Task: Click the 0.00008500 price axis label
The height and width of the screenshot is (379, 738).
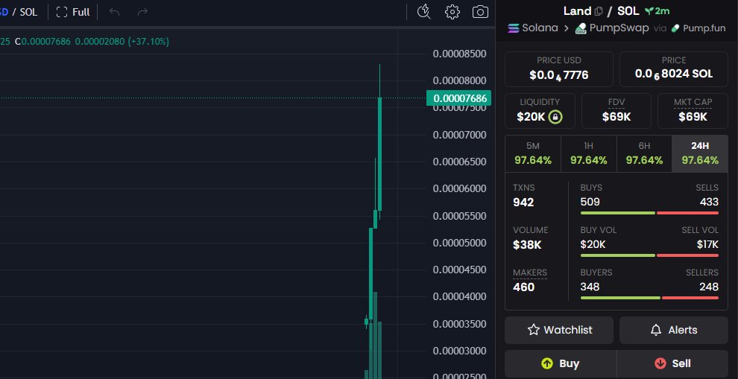Action: (459, 54)
